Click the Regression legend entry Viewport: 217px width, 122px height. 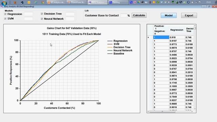click(117, 41)
